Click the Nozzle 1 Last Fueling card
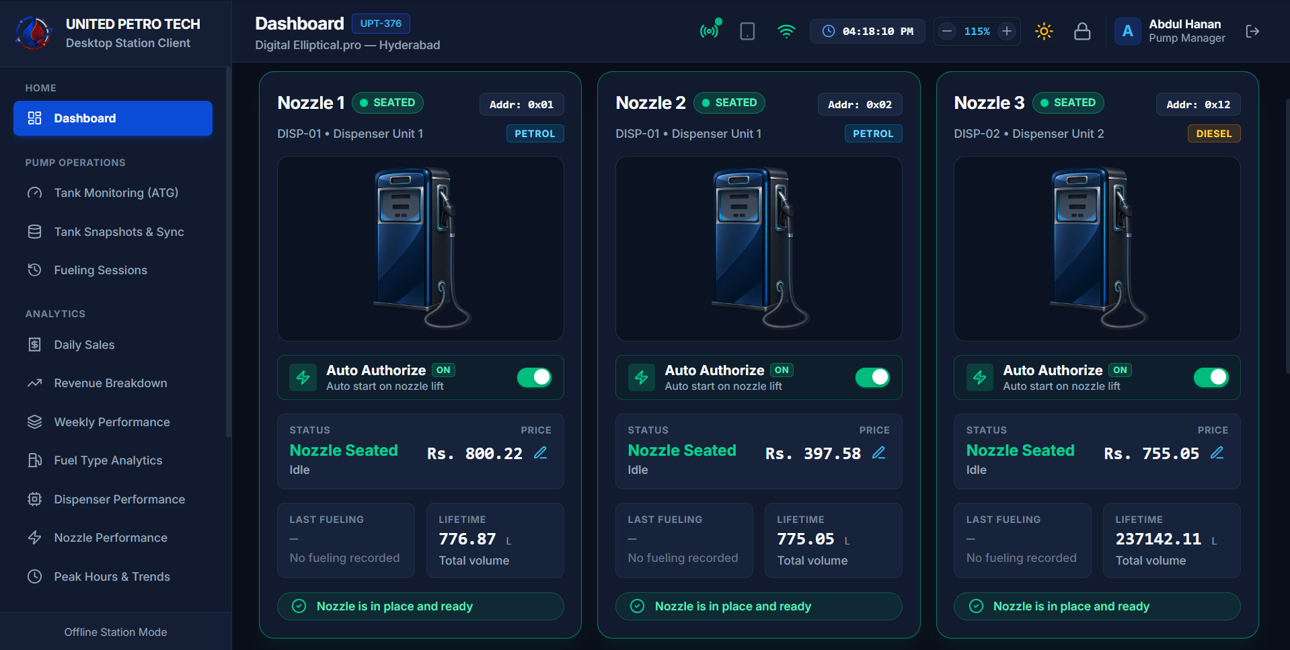The height and width of the screenshot is (650, 1290). click(x=346, y=540)
